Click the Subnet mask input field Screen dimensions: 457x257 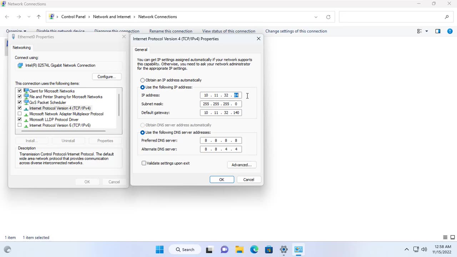[221, 104]
